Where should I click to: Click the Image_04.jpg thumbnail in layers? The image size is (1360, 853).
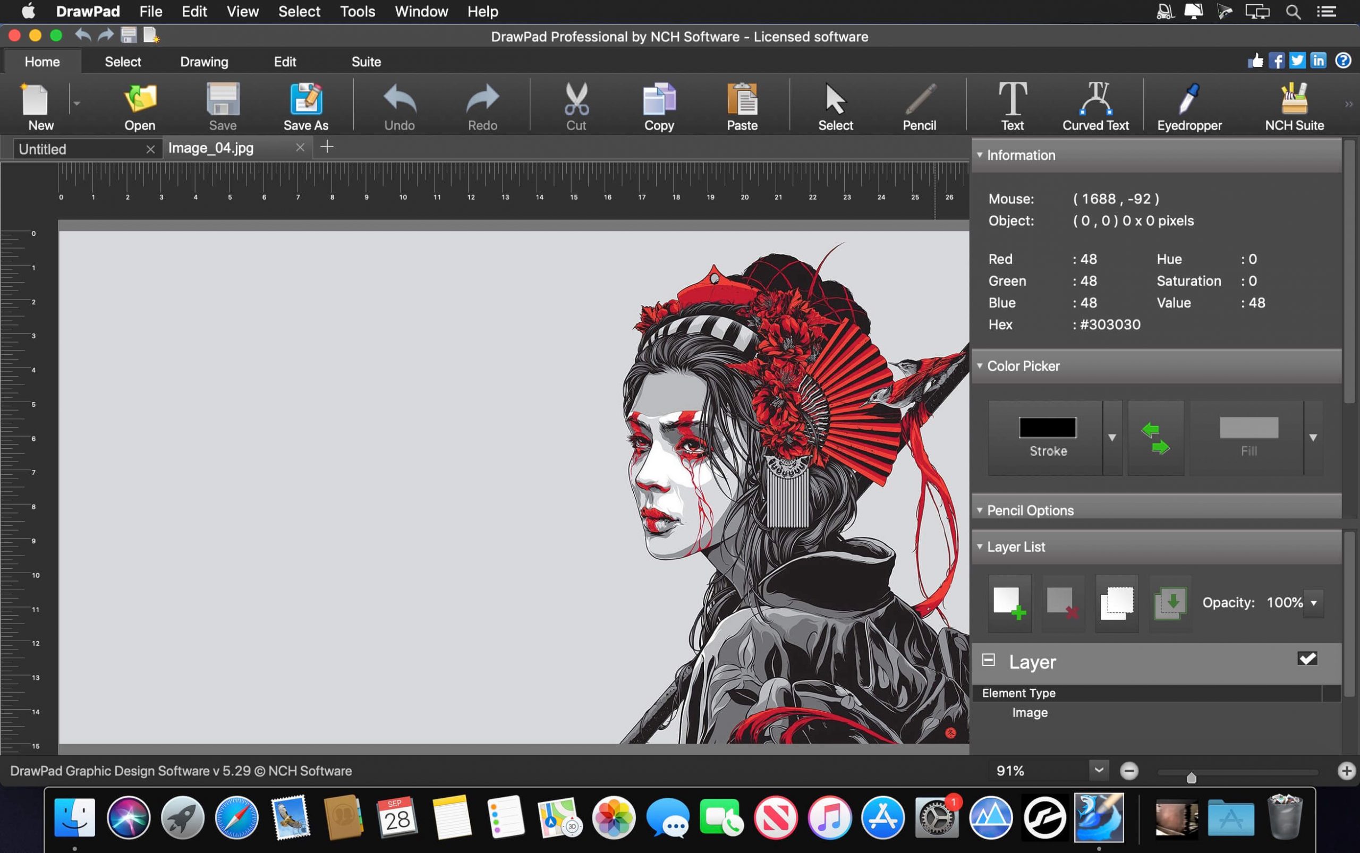click(x=1029, y=712)
